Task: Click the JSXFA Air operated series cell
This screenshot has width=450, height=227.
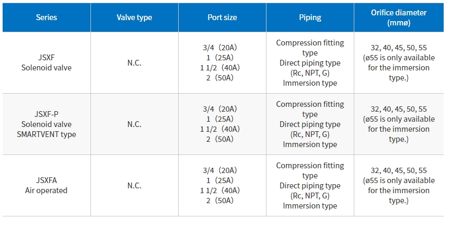Action: [x=47, y=185]
